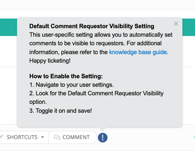
Task: Click the SHORTCUTS label
Action: pos(22,137)
